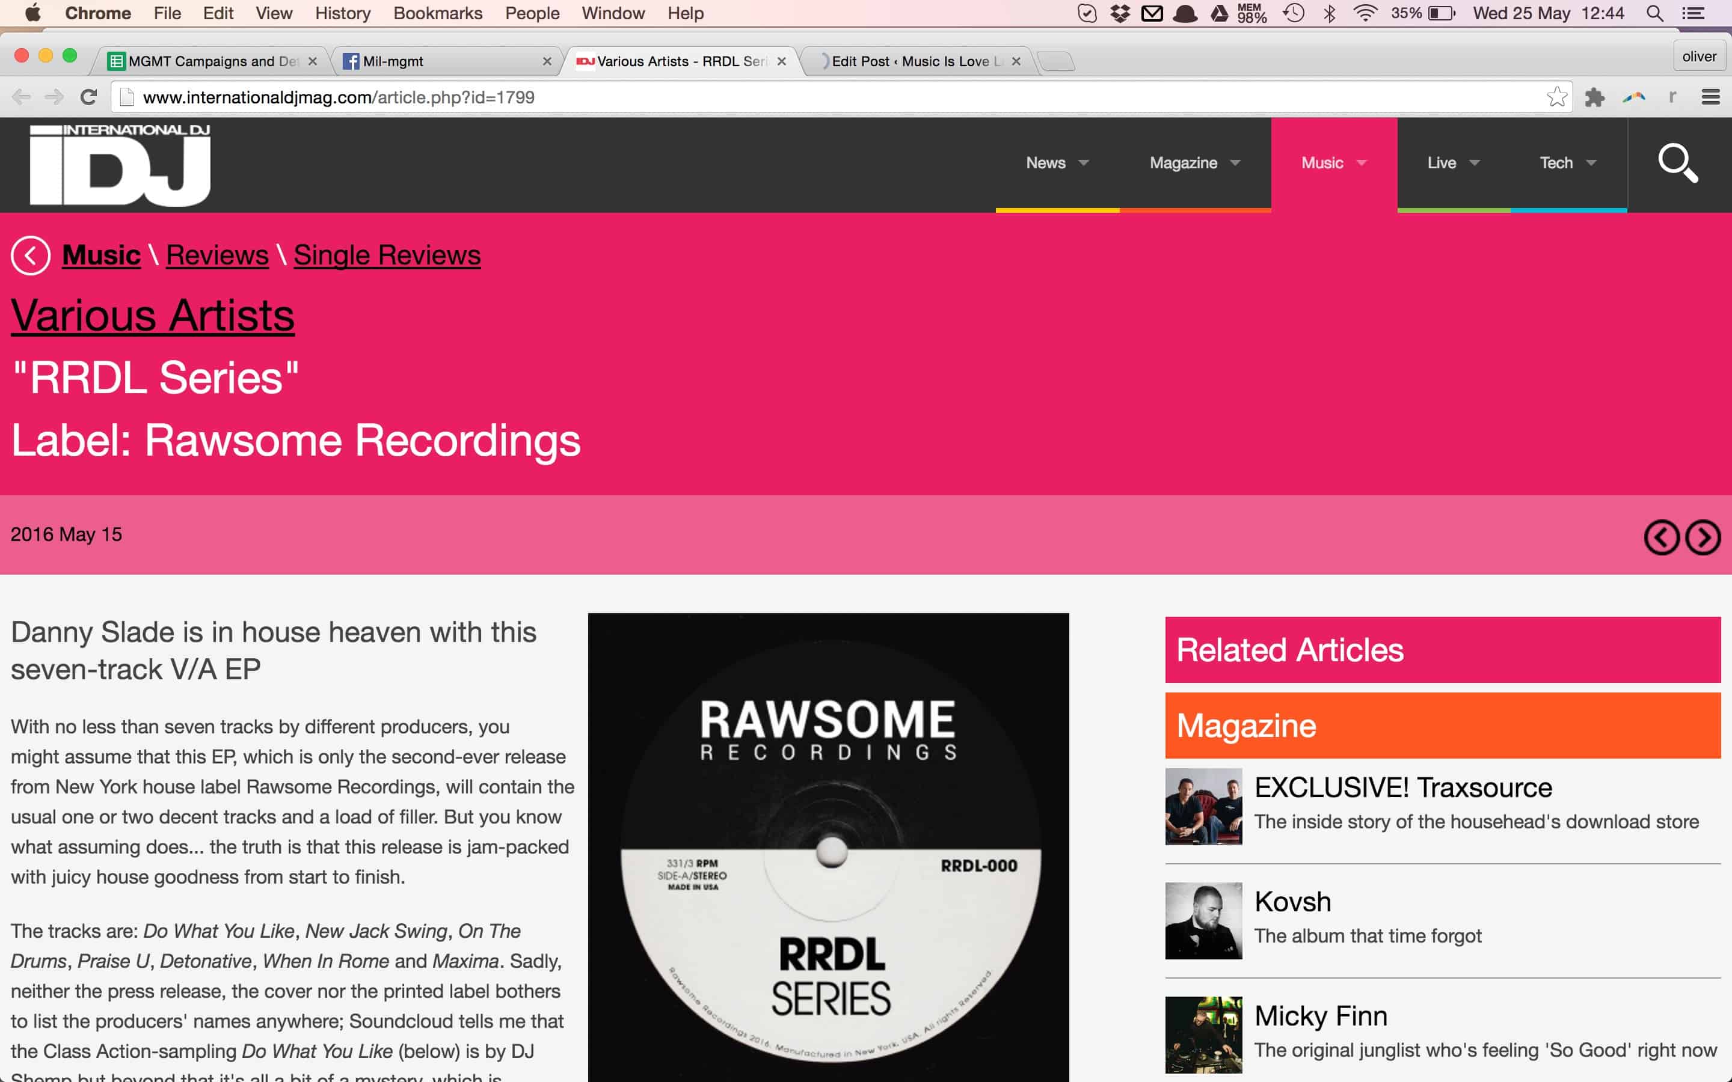Switch to Mil-mgmt Facebook tab

click(447, 61)
